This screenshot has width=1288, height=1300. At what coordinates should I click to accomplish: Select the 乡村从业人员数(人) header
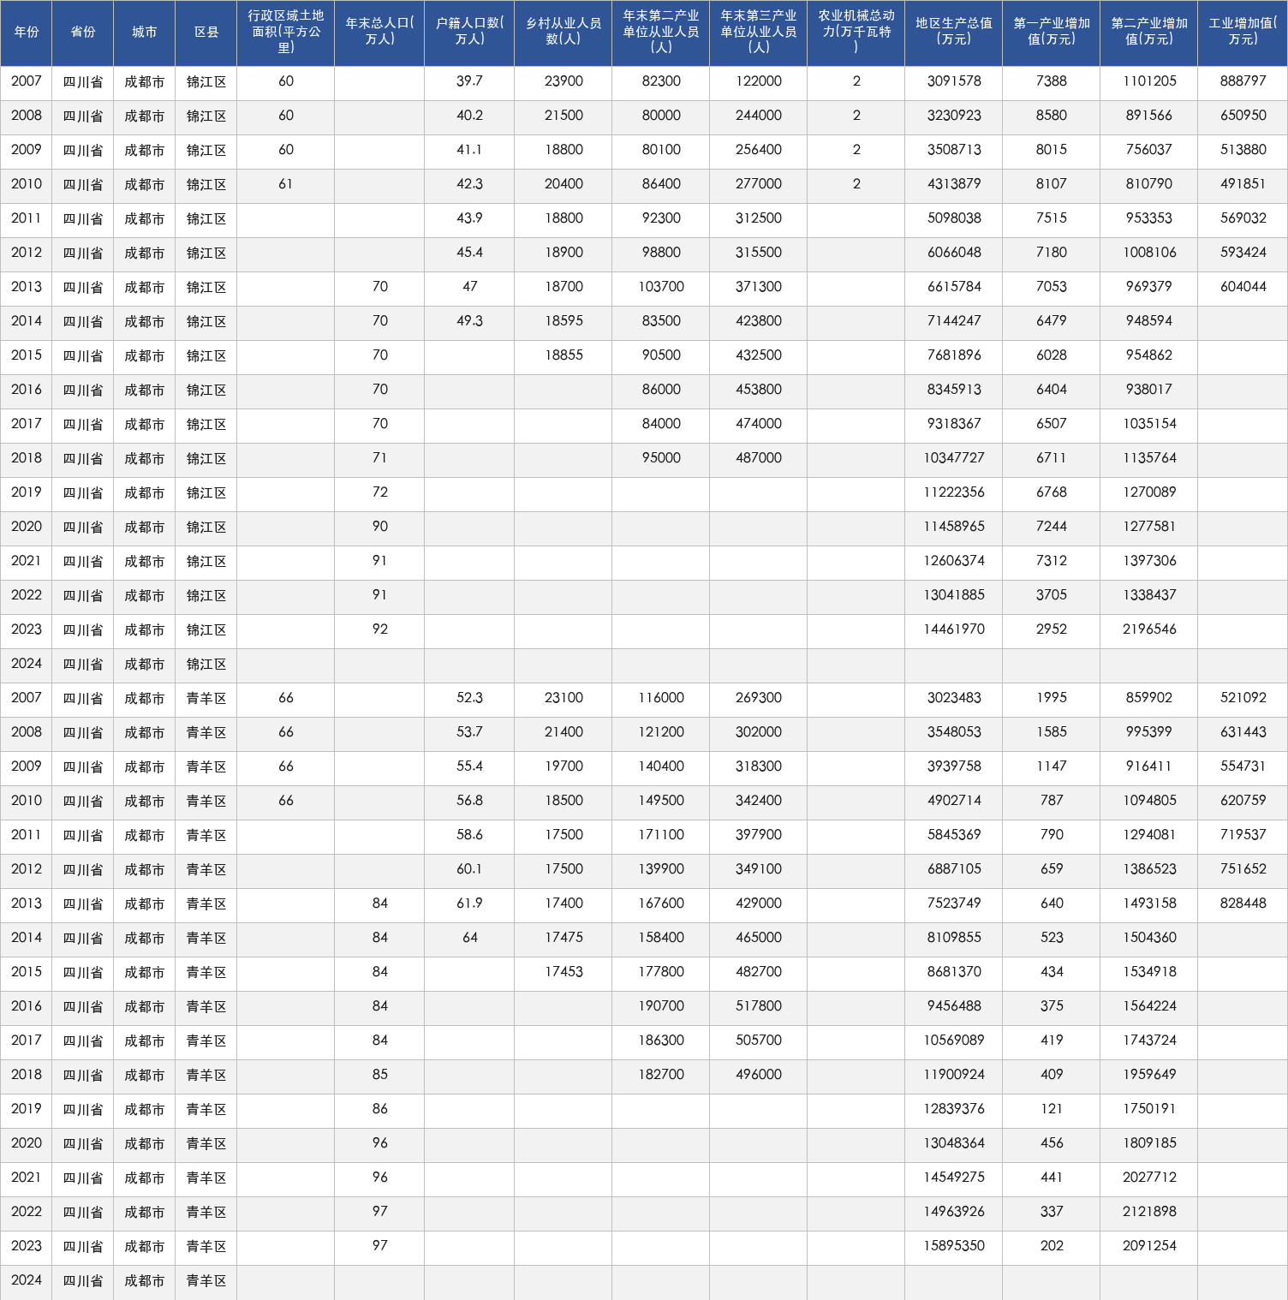[x=563, y=33]
